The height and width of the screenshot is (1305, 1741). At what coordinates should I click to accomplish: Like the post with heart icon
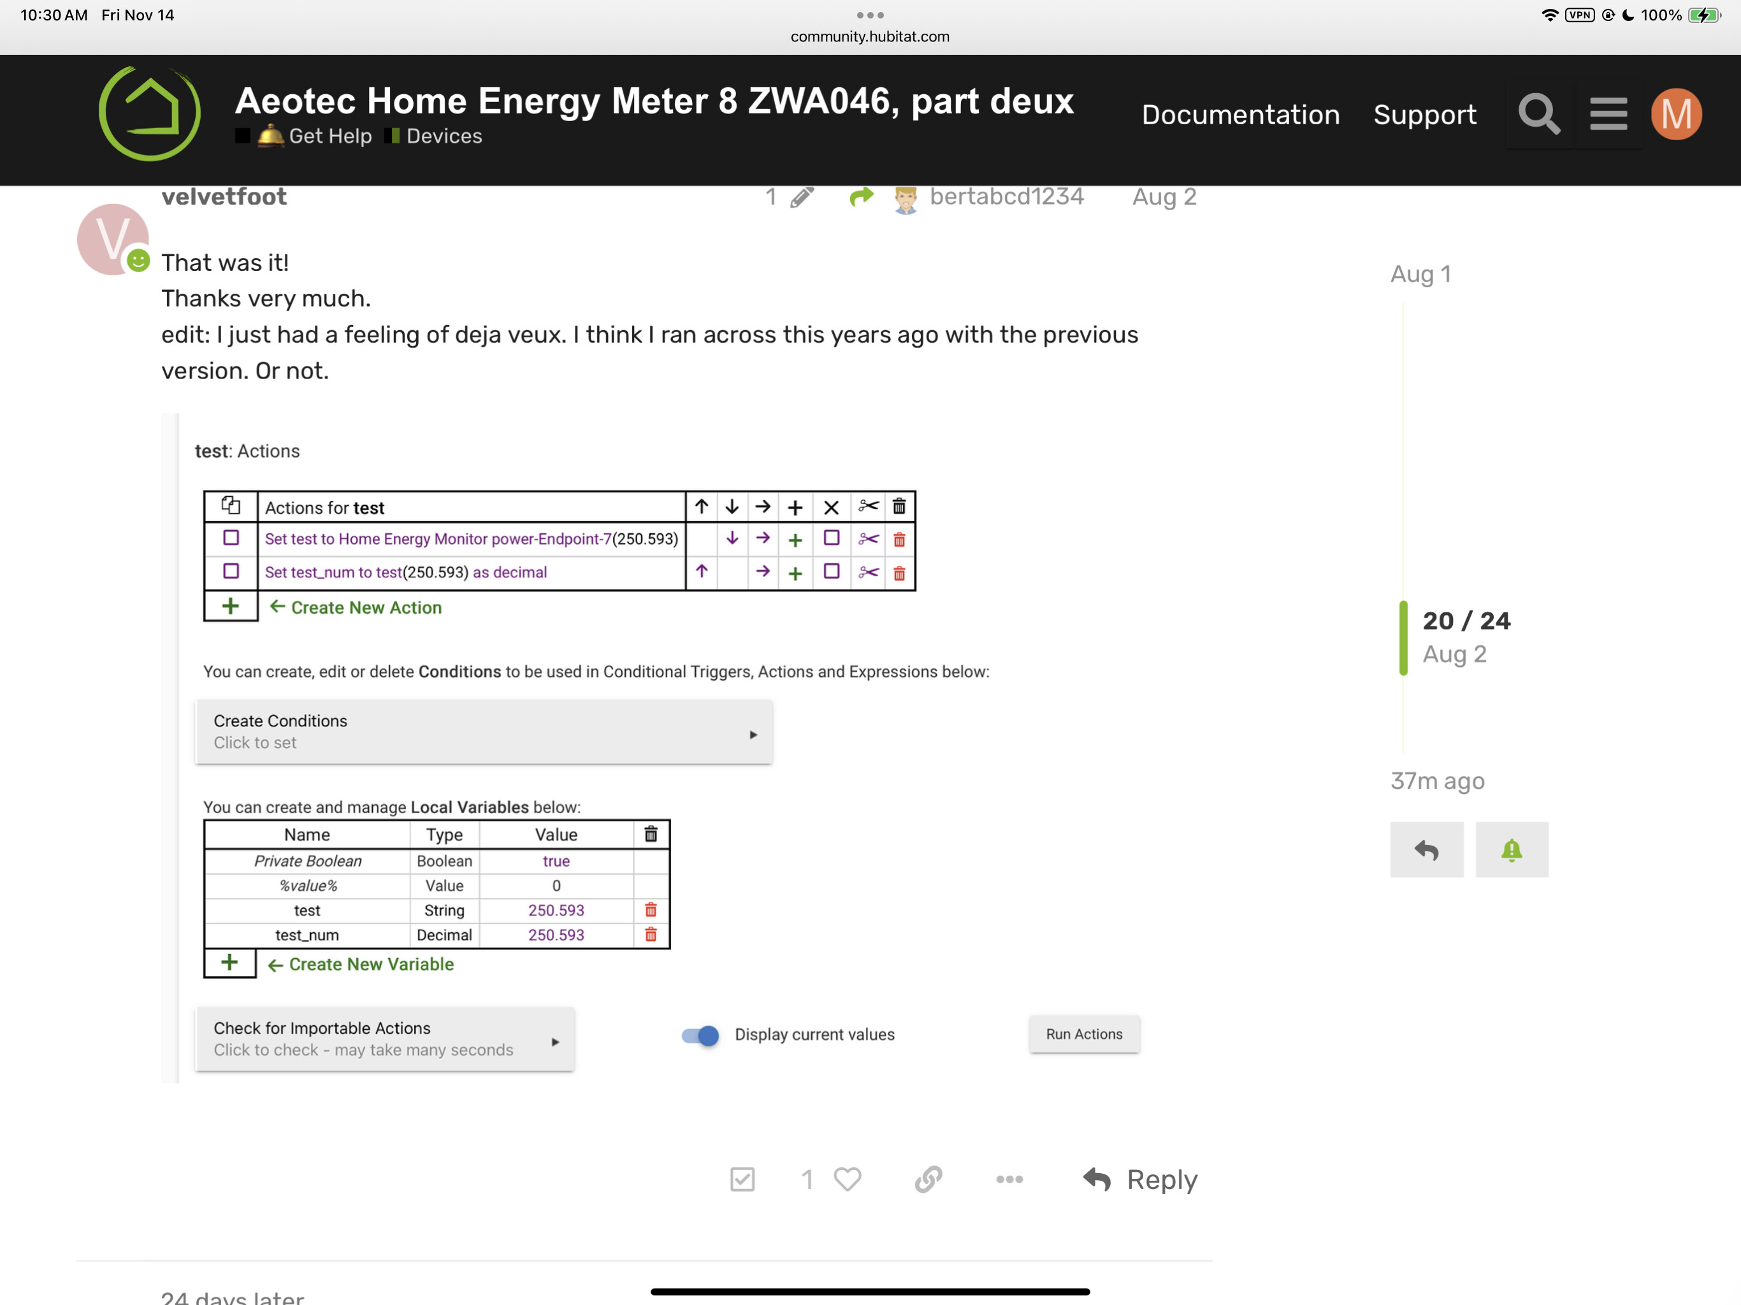848,1178
